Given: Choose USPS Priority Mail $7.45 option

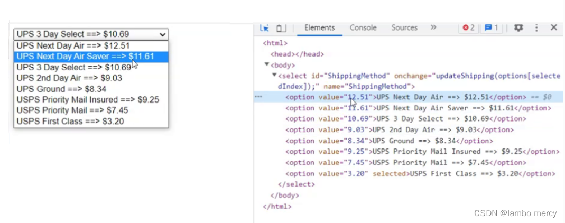Looking at the screenshot, I should pos(91,110).
